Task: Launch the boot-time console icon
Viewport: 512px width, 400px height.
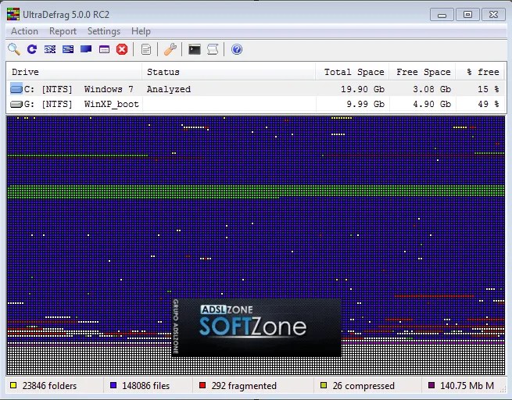Action: (195, 49)
